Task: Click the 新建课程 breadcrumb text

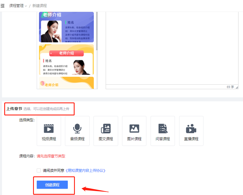Action: click(40, 6)
